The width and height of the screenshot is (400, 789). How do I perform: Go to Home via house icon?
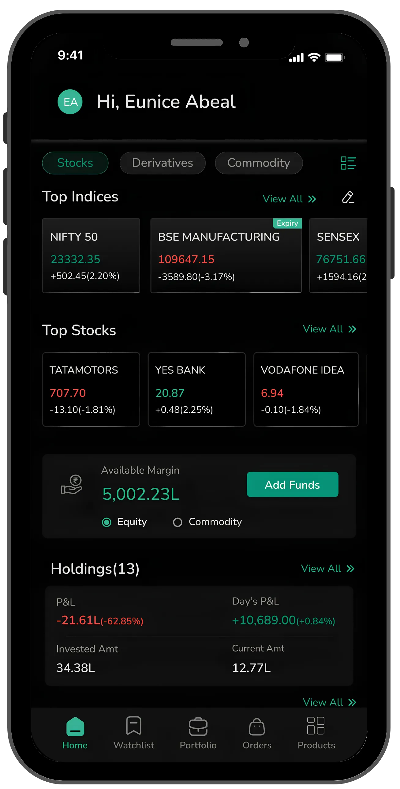(x=75, y=727)
